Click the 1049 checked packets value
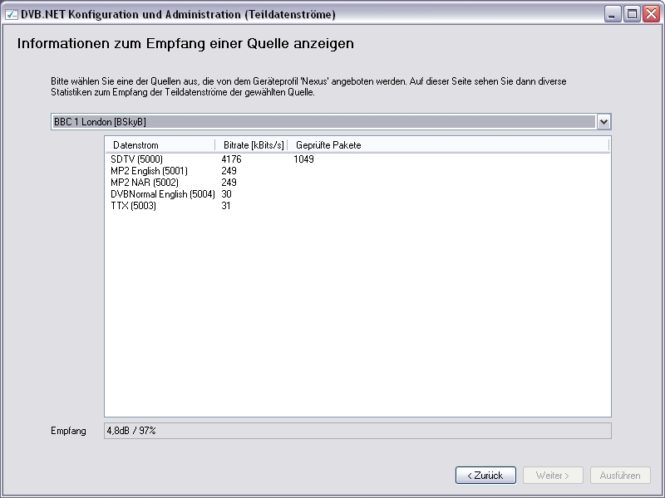This screenshot has width=665, height=498. (x=303, y=159)
